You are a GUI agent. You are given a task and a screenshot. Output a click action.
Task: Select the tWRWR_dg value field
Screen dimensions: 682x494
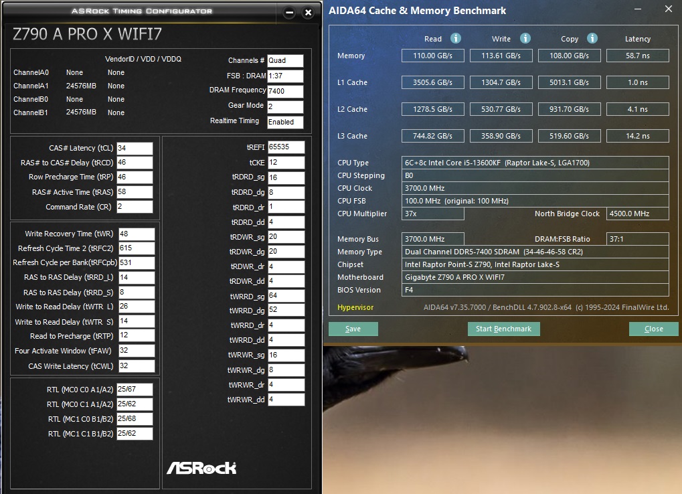(x=286, y=370)
